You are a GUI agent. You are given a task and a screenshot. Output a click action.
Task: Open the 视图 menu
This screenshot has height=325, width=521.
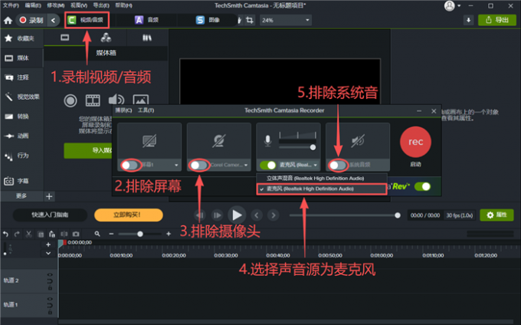point(79,5)
